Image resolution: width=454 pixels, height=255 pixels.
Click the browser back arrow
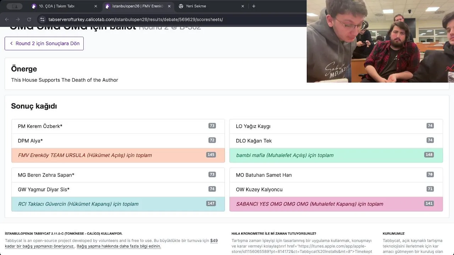click(x=7, y=19)
